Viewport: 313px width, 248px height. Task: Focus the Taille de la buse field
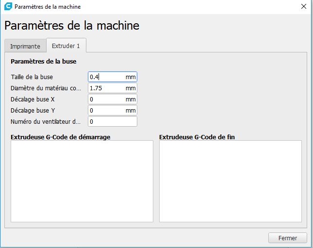[113, 77]
